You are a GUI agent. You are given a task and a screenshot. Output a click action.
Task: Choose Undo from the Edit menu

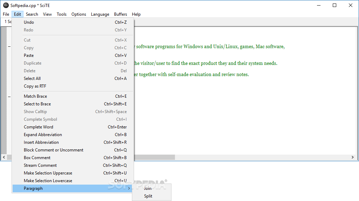[73, 22]
